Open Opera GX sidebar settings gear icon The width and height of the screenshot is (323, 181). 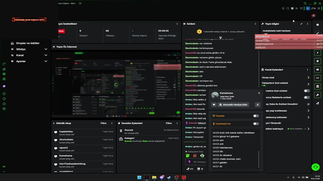click(4, 109)
